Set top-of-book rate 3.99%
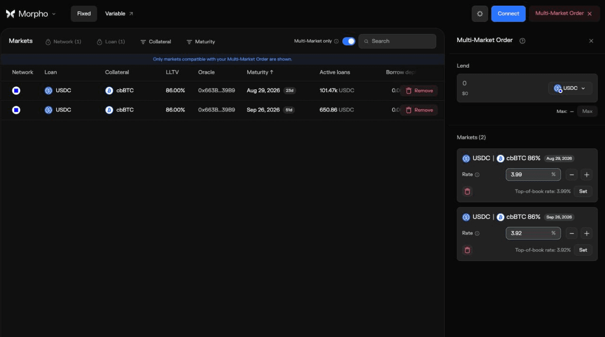Viewport: 605px width, 337px height. (583, 191)
